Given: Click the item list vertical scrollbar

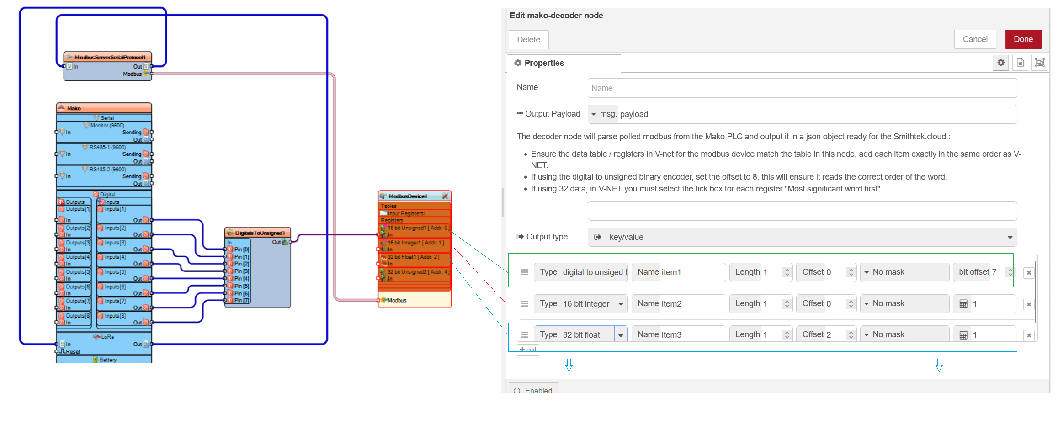Looking at the screenshot, I should [x=1035, y=292].
